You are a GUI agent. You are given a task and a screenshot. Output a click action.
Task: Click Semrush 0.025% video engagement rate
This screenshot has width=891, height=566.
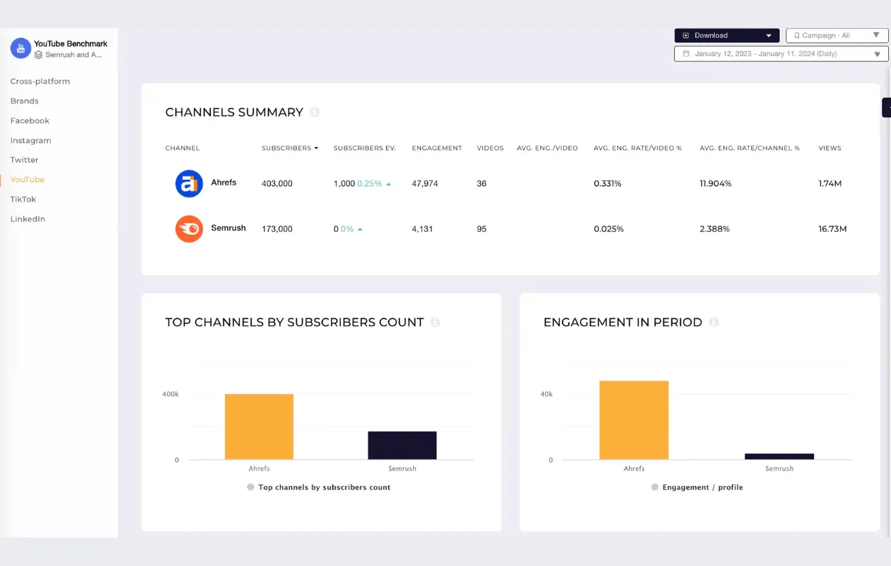(609, 229)
